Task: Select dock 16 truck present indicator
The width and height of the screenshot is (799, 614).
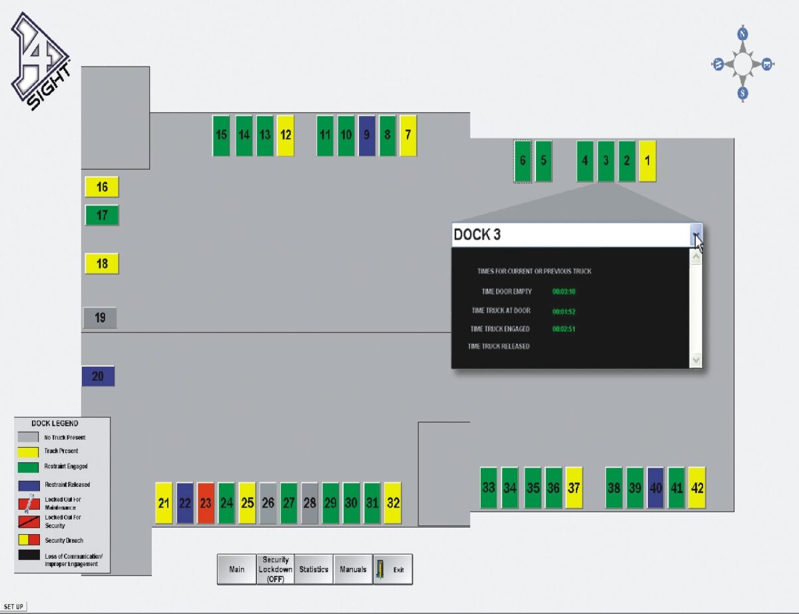Action: (101, 188)
